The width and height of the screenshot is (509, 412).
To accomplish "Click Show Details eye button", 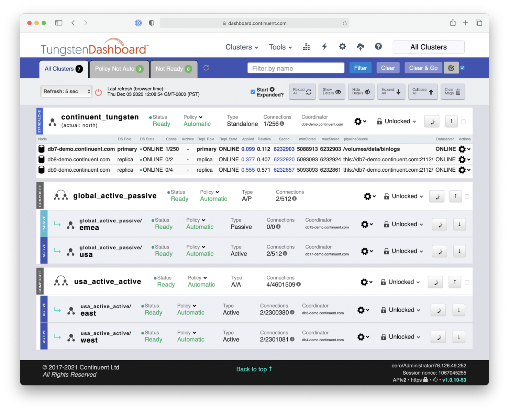I will tap(332, 92).
